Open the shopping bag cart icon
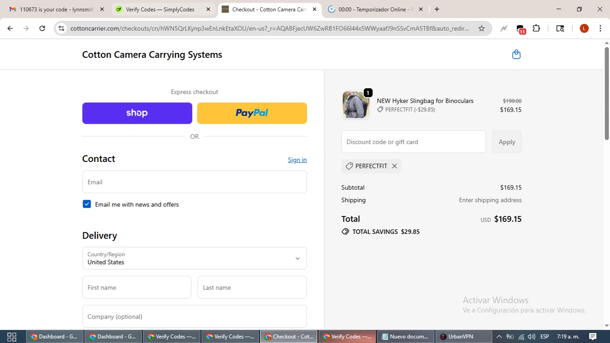Image resolution: width=610 pixels, height=343 pixels. pos(516,55)
